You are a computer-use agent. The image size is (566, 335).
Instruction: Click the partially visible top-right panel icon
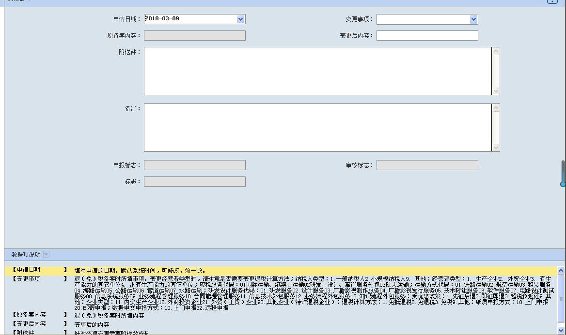[x=552, y=1]
